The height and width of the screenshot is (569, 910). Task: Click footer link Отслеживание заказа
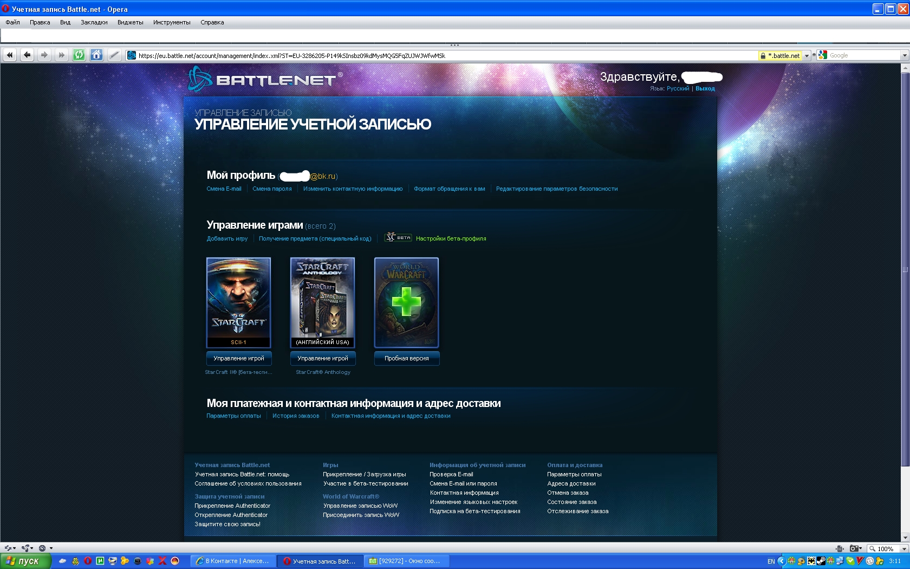(x=578, y=511)
